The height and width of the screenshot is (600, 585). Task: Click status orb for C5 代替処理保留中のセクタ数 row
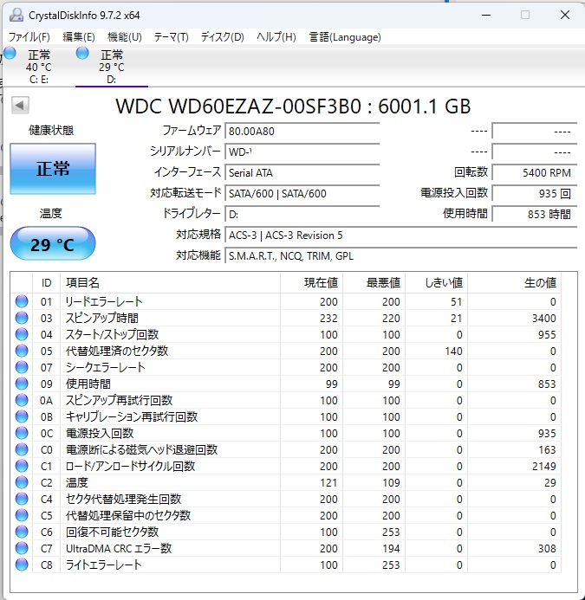tap(22, 515)
